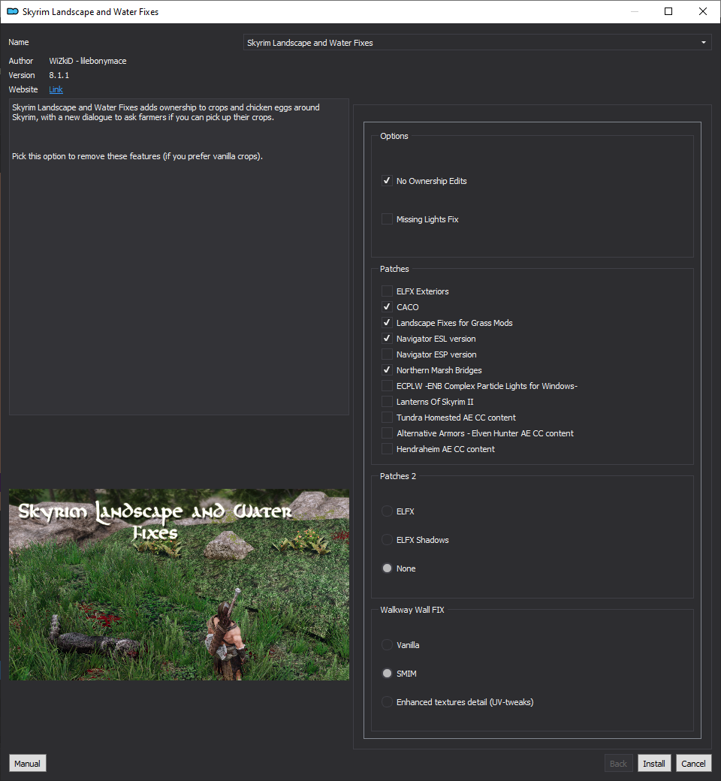
Task: Enable Hendraheim AE CC content patch
Action: coord(387,449)
